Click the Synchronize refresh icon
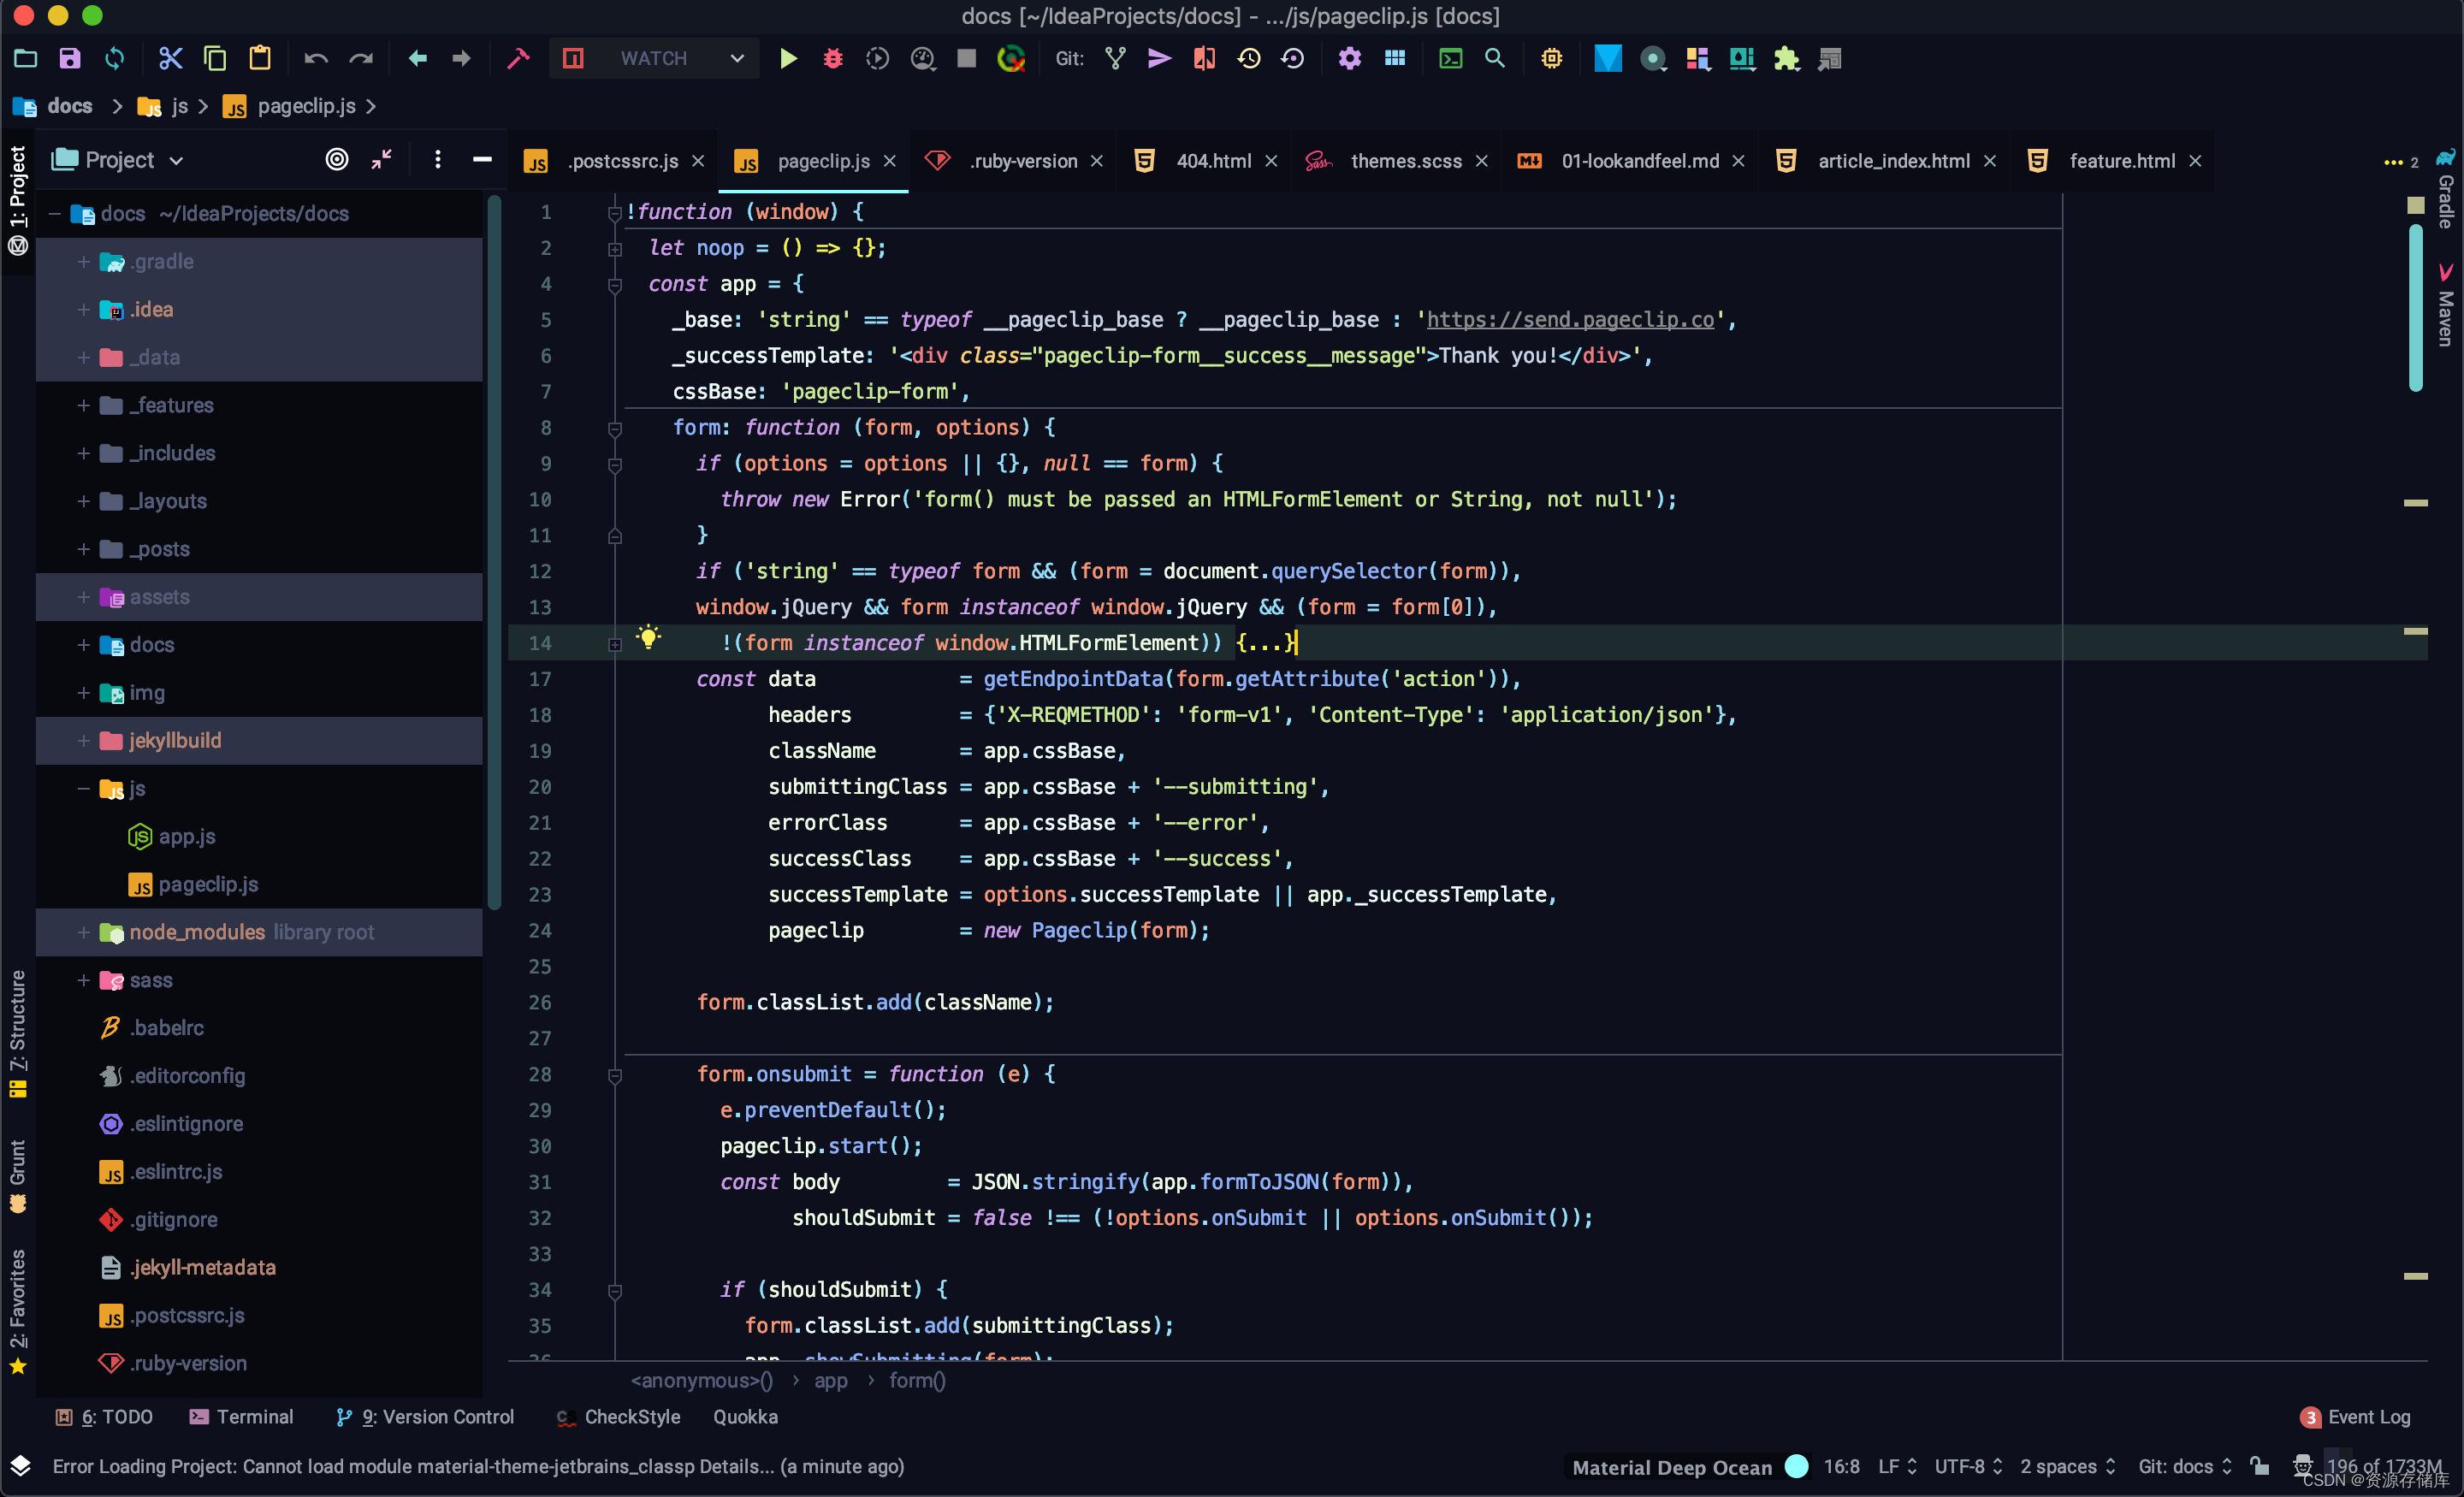Viewport: 2464px width, 1497px height. pos(115,59)
